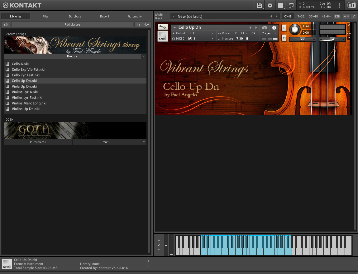
Task: Click the instrument volume slider
Action: coord(332,39)
